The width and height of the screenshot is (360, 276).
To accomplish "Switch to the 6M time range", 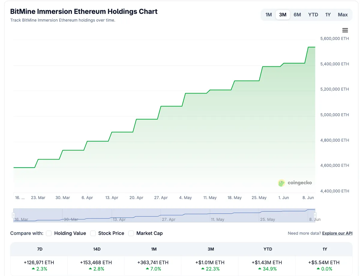I will (x=297, y=15).
